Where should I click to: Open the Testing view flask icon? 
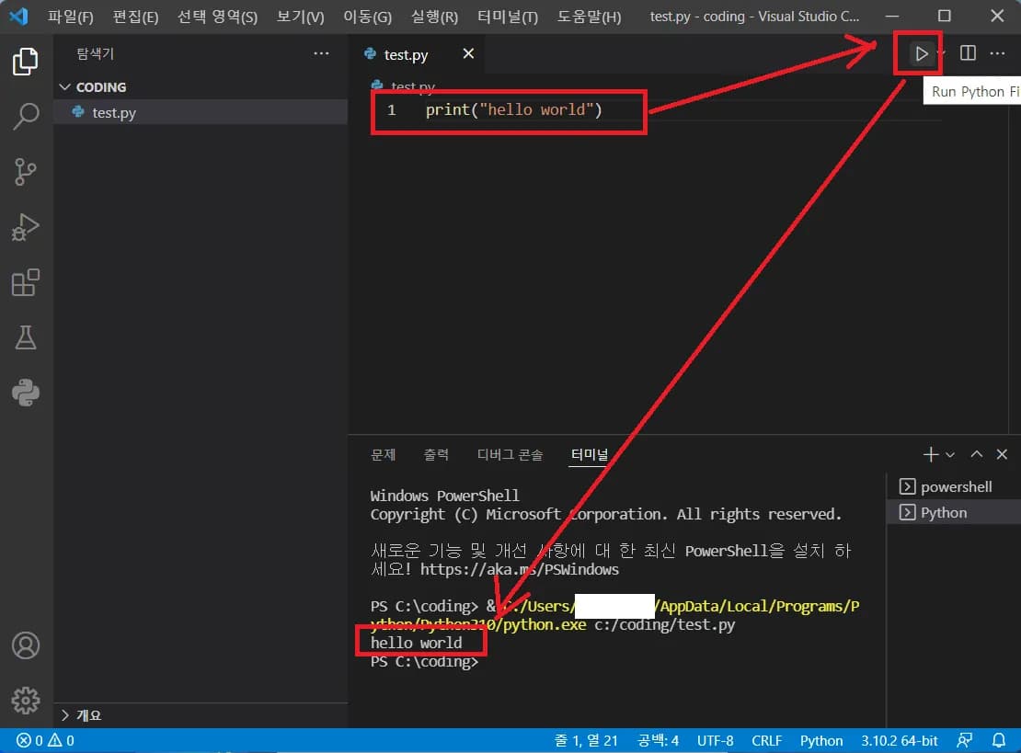(25, 337)
